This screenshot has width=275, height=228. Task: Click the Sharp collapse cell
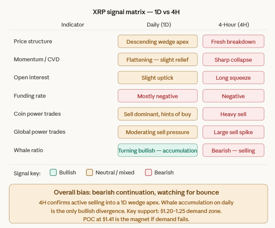point(233,60)
